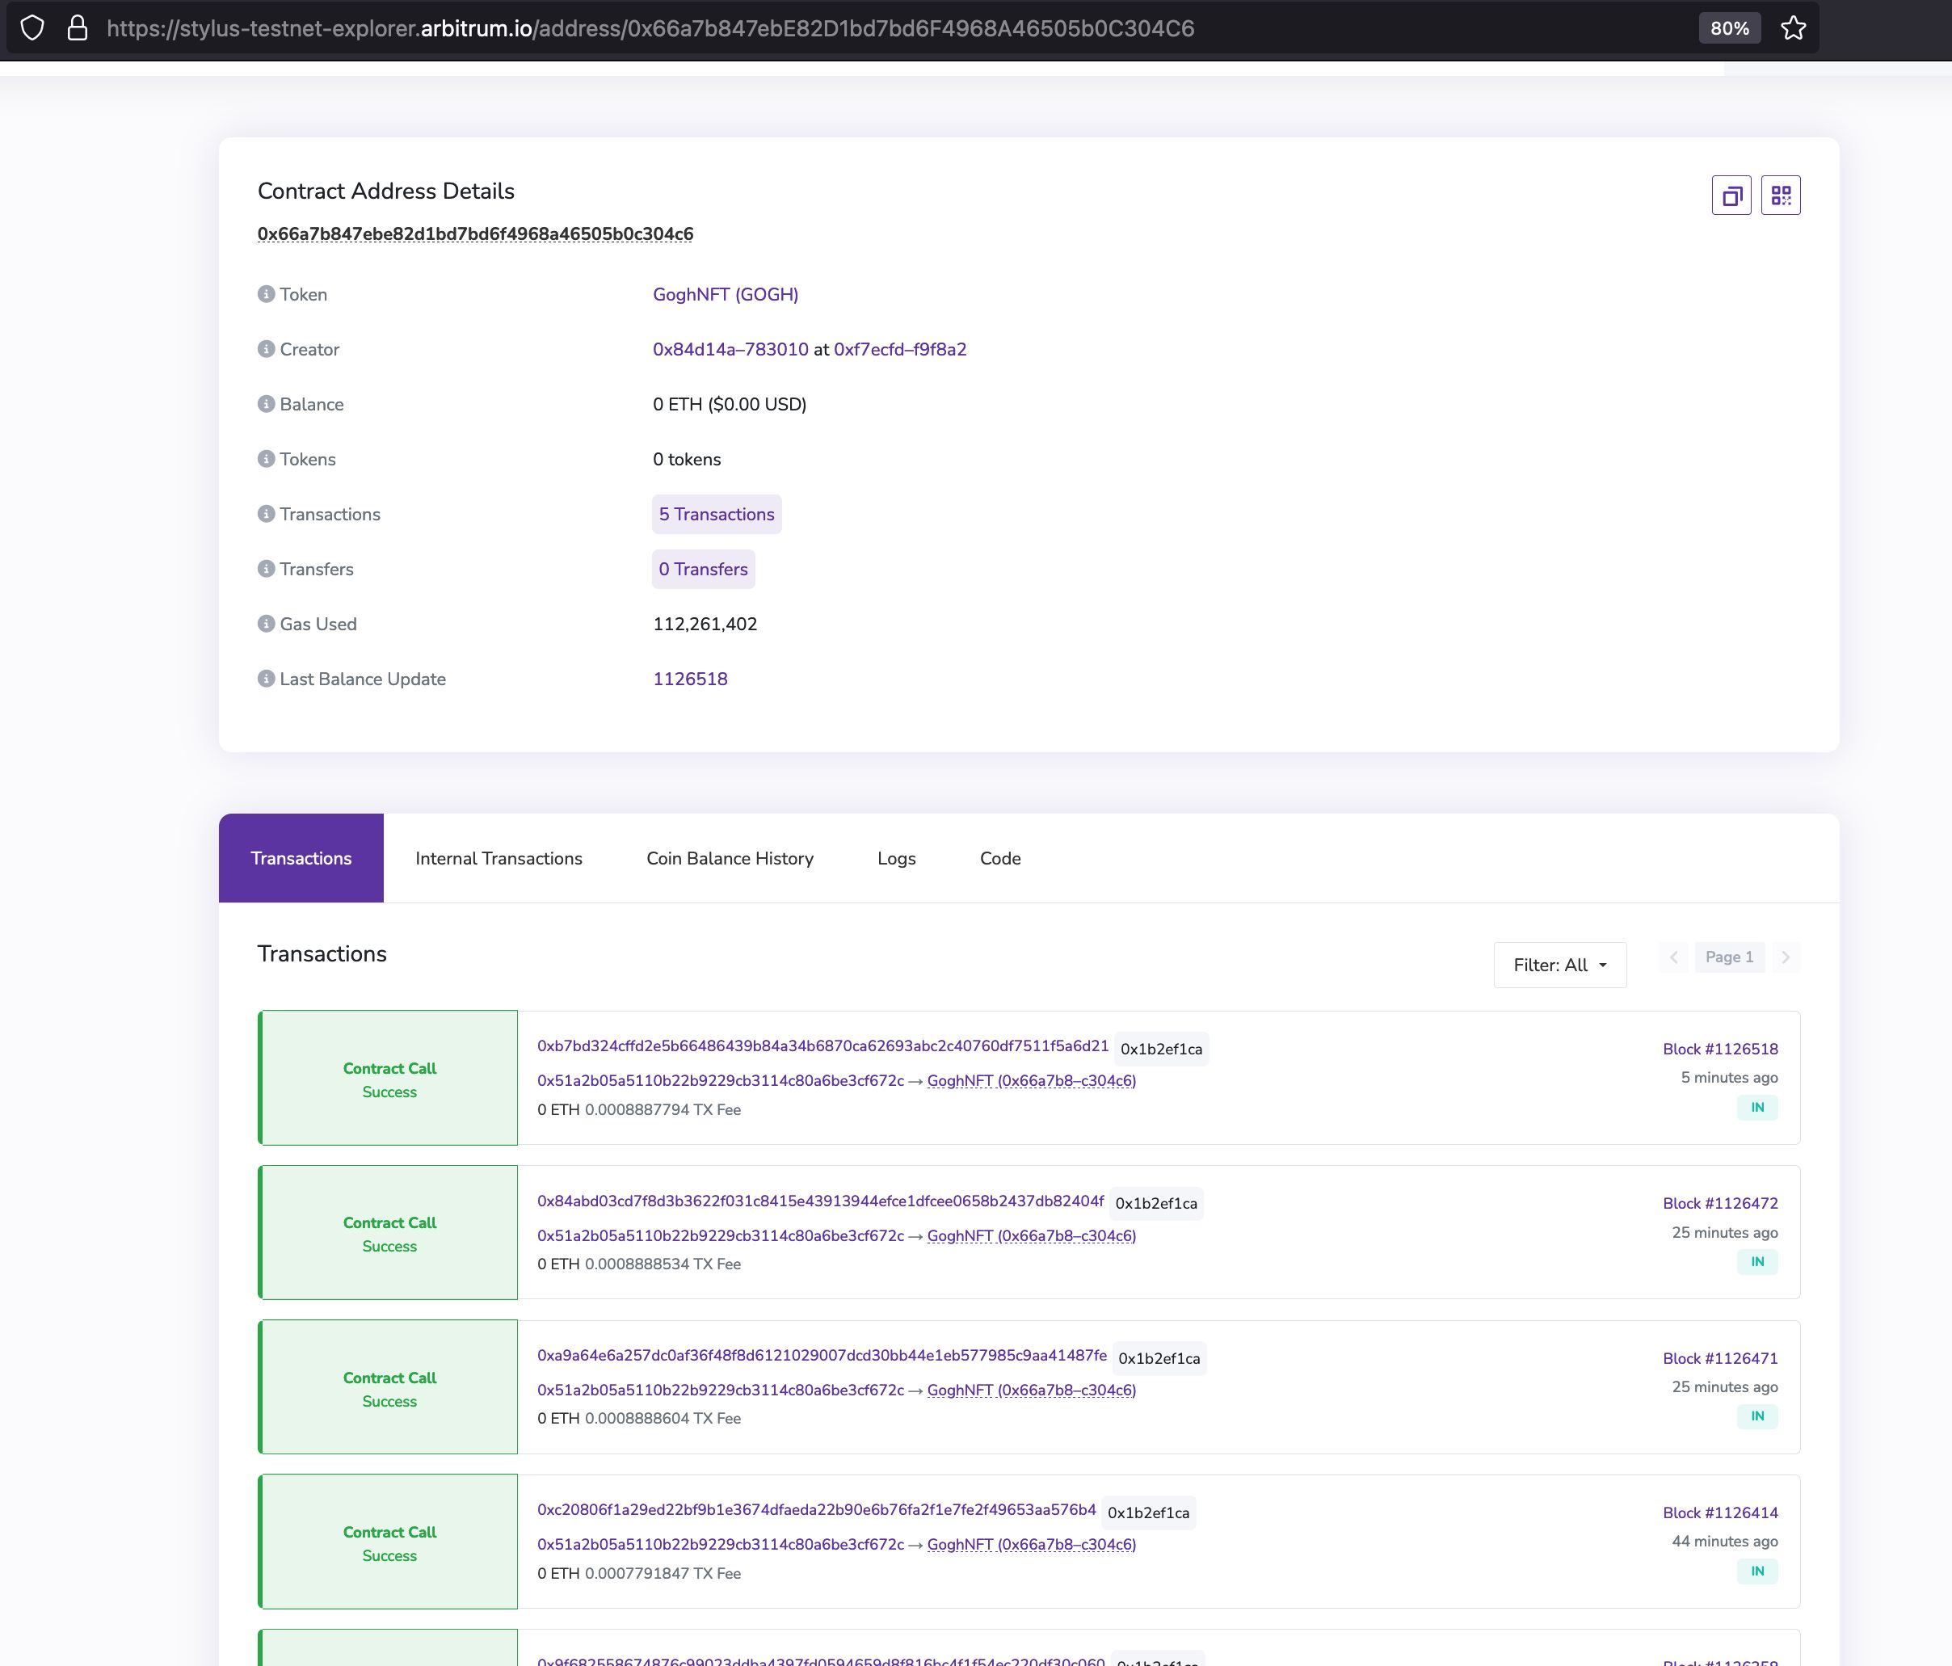Image resolution: width=1952 pixels, height=1666 pixels.
Task: Select the Internal Transactions tab
Action: [x=499, y=858]
